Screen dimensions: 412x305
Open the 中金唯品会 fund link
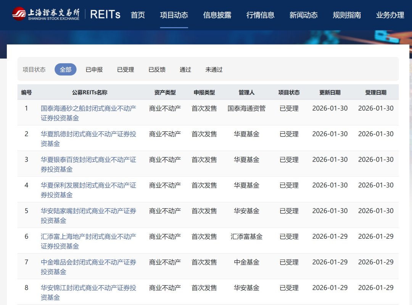tap(87, 267)
